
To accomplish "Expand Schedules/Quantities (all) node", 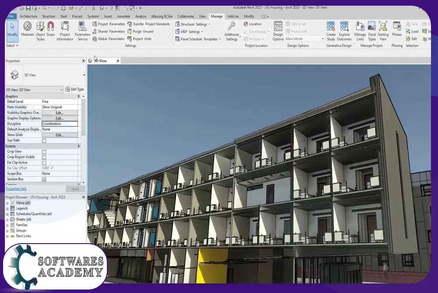I will coord(7,214).
